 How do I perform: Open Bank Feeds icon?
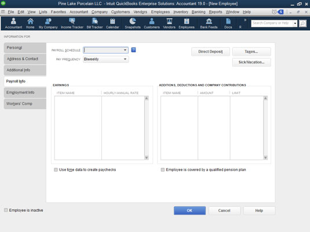[x=209, y=23]
